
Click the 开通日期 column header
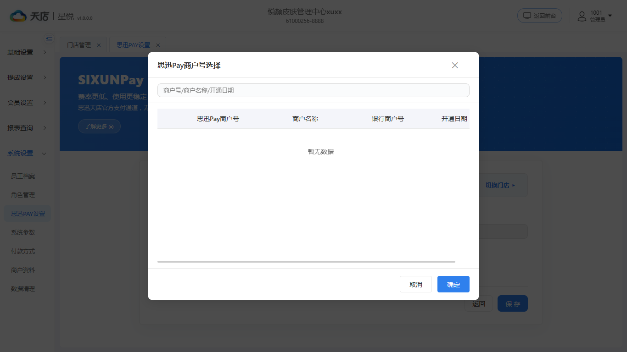pos(454,119)
